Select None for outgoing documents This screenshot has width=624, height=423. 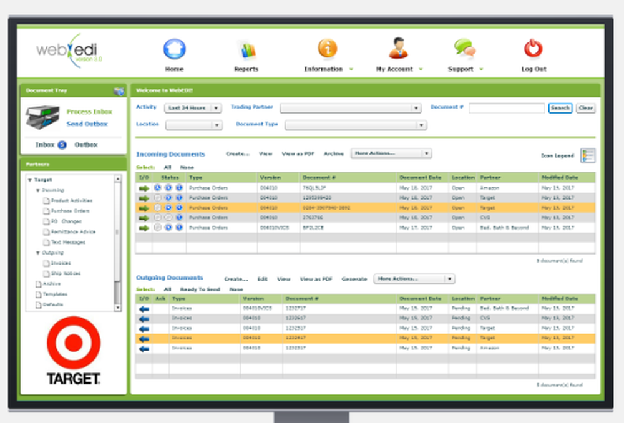236,289
